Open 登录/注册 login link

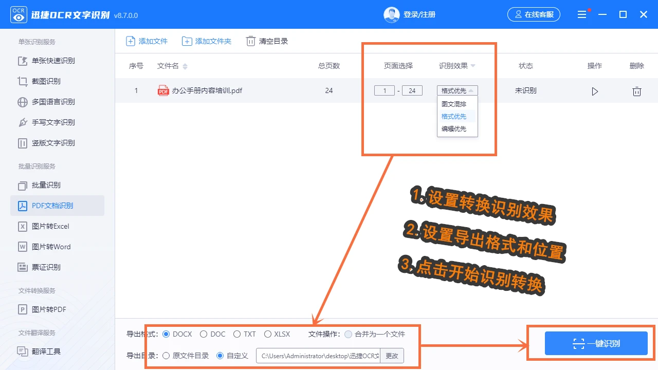419,14
